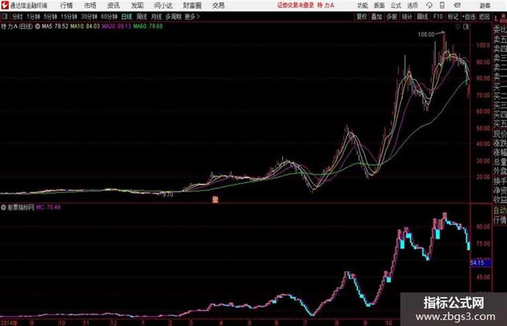Click the mobile phone icon

coord(442,5)
